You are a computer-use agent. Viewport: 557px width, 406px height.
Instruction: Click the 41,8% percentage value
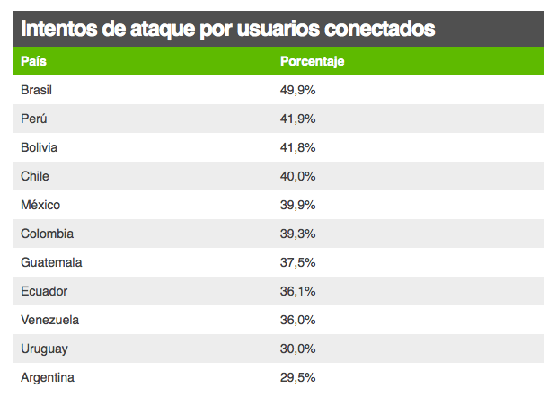(298, 147)
